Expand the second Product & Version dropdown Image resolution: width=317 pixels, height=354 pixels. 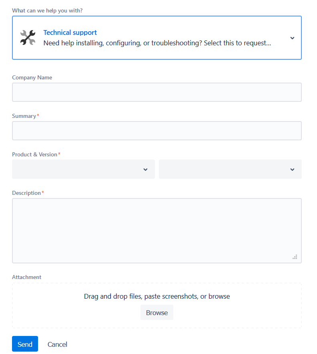pos(230,169)
